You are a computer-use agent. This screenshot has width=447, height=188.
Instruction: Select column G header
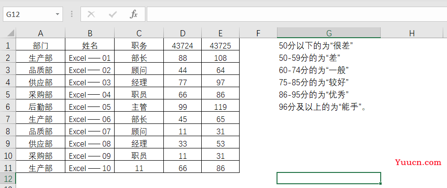pos(329,33)
